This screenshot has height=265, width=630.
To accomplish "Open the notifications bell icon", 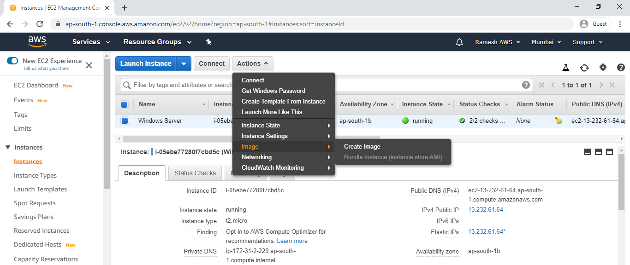I will click(x=459, y=42).
